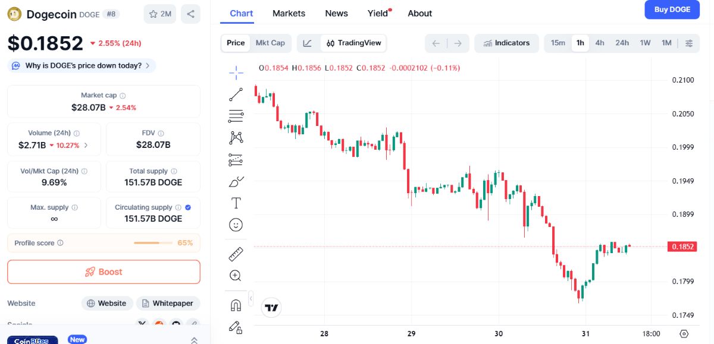Toggle the magnet snap mode
Viewport: 714px width, 344px height.
click(x=236, y=305)
